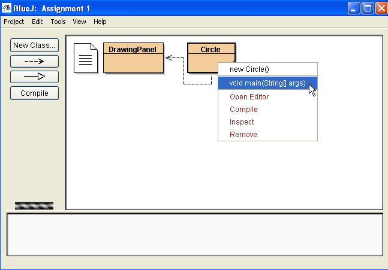Open the Edit menu
388x270 pixels.
click(x=37, y=22)
